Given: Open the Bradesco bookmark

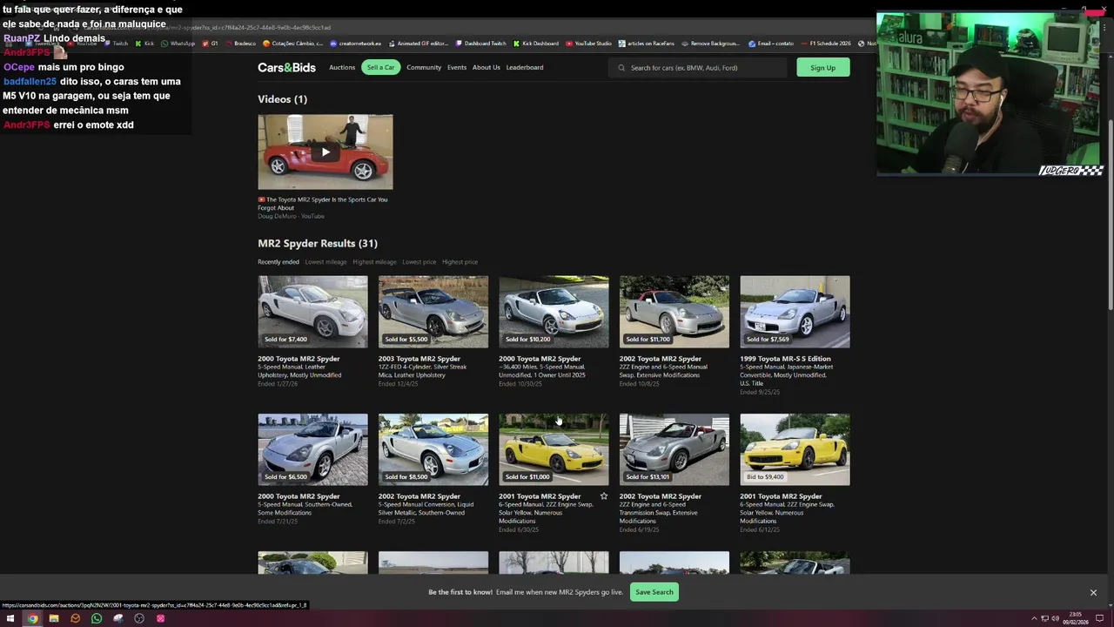Looking at the screenshot, I should [x=241, y=44].
